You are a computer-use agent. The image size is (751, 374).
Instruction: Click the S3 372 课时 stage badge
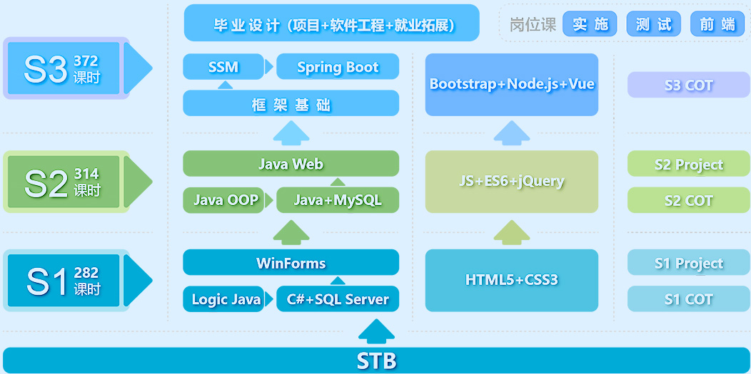66,68
